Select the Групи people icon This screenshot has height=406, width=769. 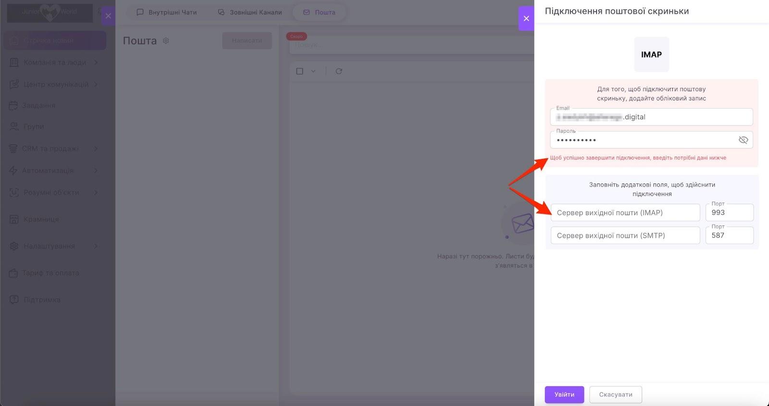pos(14,126)
